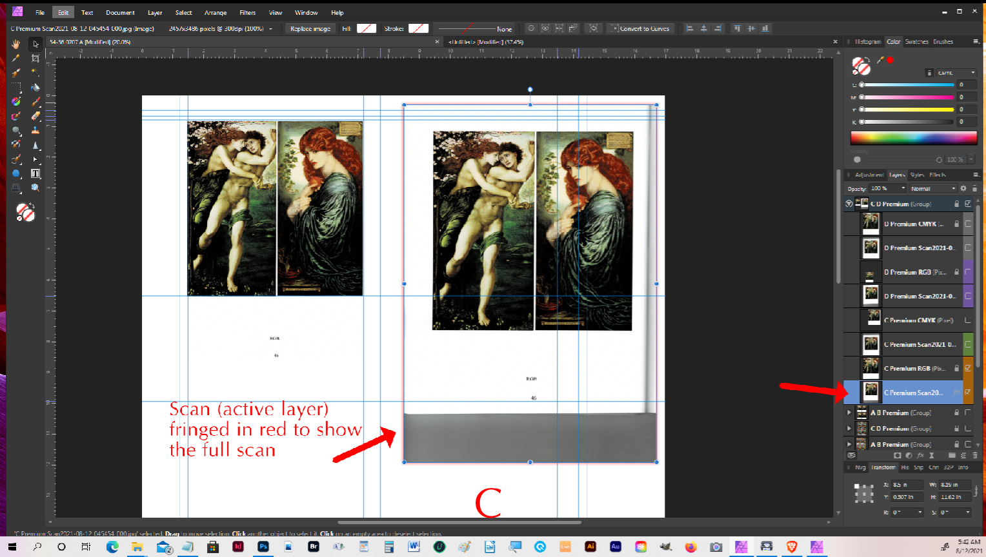The width and height of the screenshot is (986, 557).
Task: Toggle visibility of C Premium RGB layer
Action: [x=968, y=368]
